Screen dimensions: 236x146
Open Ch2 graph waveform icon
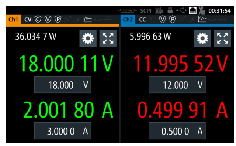[x=202, y=19]
